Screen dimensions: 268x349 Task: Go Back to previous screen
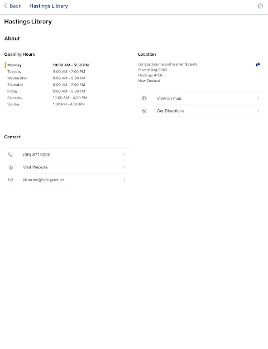click(13, 6)
